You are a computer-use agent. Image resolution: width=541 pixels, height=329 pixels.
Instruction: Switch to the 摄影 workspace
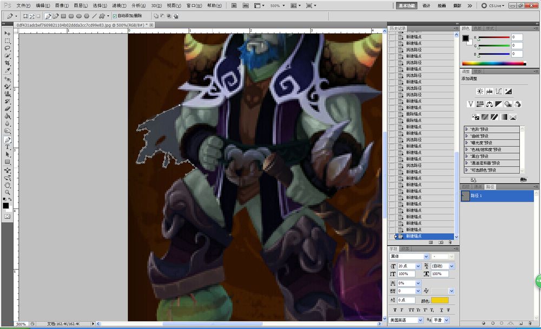457,5
